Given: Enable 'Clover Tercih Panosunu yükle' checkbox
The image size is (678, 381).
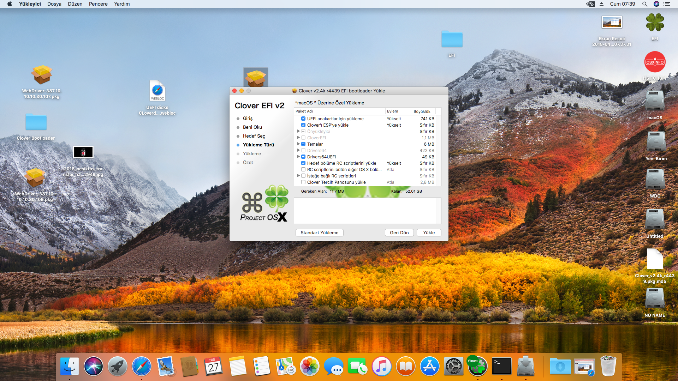Looking at the screenshot, I should tap(303, 182).
